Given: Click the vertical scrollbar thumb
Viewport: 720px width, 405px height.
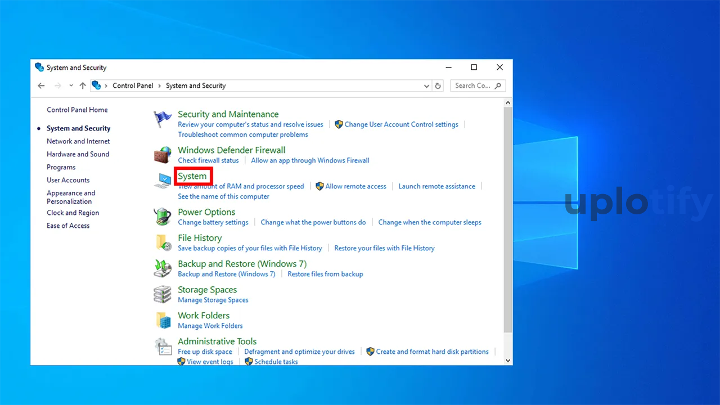Looking at the screenshot, I should click(508, 219).
